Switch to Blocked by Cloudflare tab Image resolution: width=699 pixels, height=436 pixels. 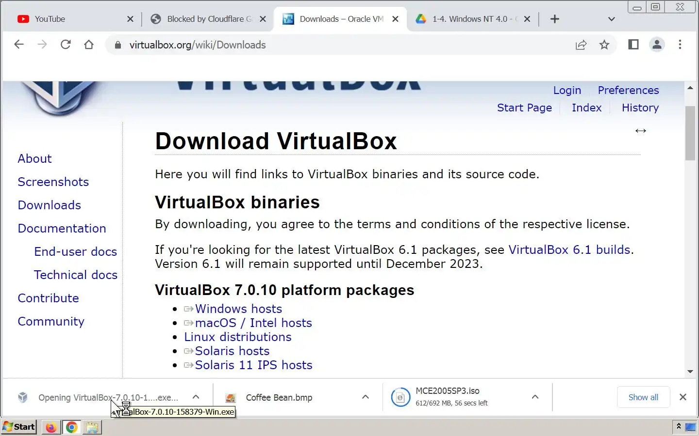[209, 19]
